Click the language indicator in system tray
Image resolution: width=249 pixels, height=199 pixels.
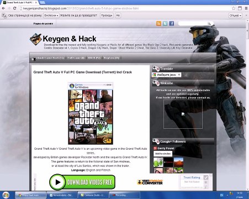click(x=221, y=195)
